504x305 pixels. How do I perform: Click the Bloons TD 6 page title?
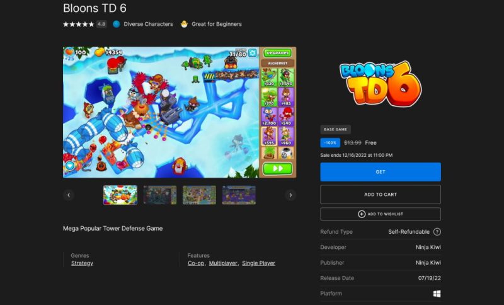pyautogui.click(x=95, y=8)
